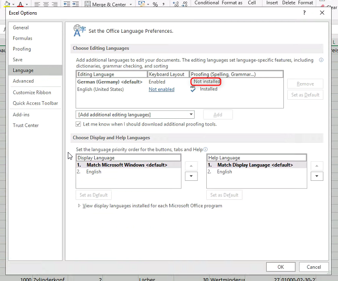Expand View display languages installed section
The height and width of the screenshot is (281, 338).
tap(79, 206)
